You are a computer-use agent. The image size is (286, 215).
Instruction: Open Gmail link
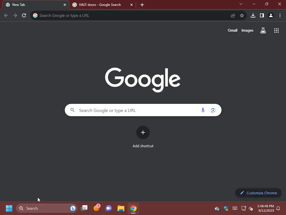pyautogui.click(x=233, y=30)
